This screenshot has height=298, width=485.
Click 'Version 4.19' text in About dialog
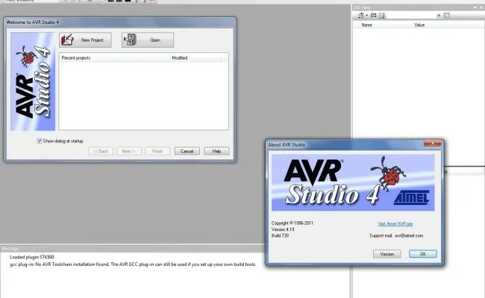(x=283, y=229)
